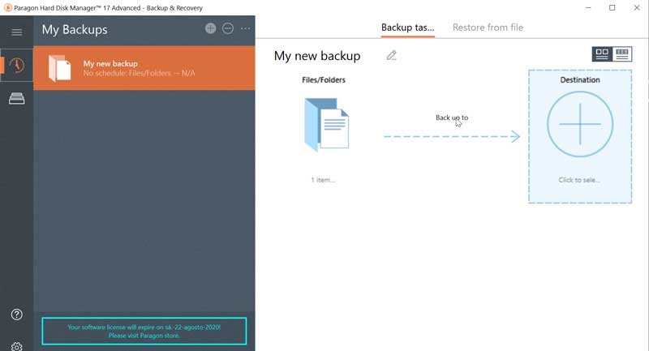Select the Backup & Recovery clock icon
Image resolution: width=649 pixels, height=351 pixels.
coord(16,66)
